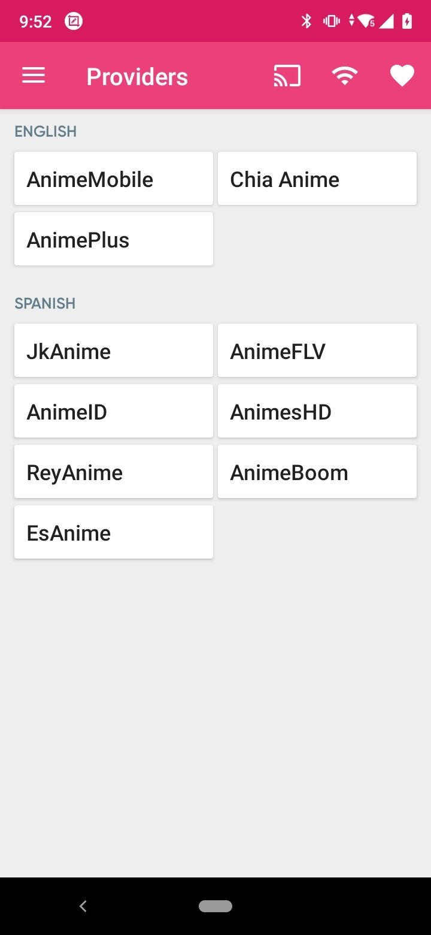Viewport: 431px width, 935px height.
Task: Tap the battery status icon
Action: click(407, 22)
